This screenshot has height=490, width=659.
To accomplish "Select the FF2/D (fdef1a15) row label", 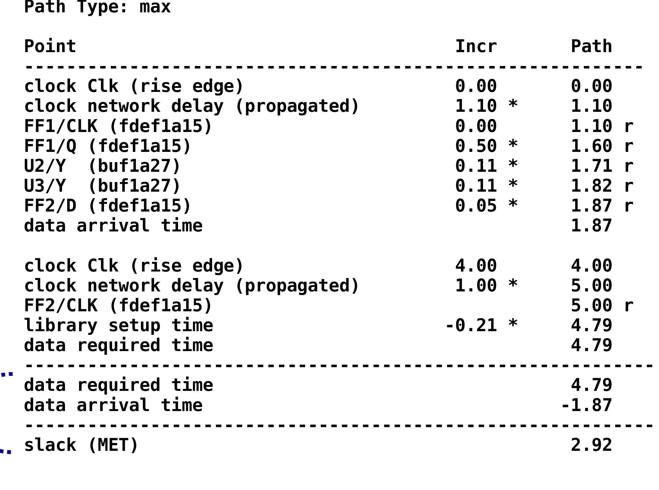I will pyautogui.click(x=107, y=206).
